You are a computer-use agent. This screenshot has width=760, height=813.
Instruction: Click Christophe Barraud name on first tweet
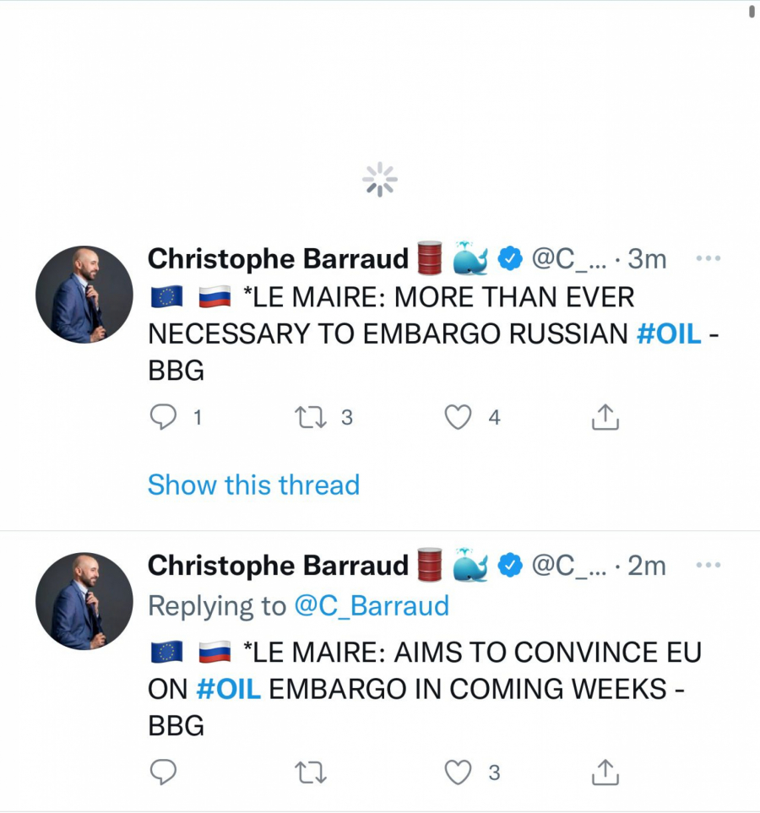pyautogui.click(x=278, y=259)
